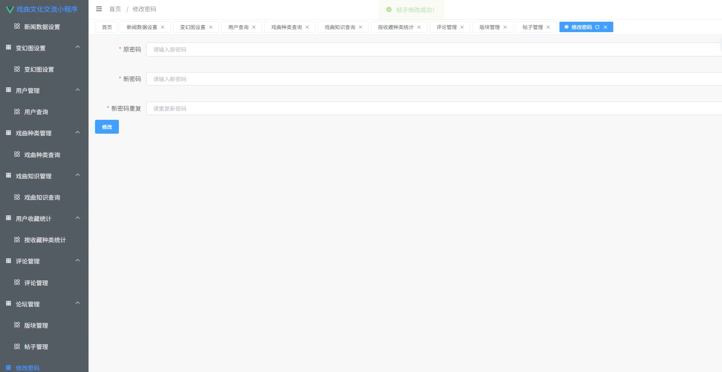Click the grid icon beside 评论管理 group
The image size is (722, 372).
pyautogui.click(x=8, y=261)
